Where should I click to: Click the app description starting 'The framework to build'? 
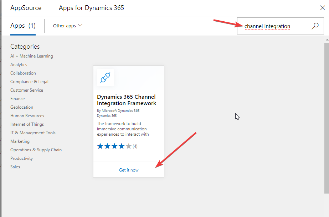(x=123, y=129)
